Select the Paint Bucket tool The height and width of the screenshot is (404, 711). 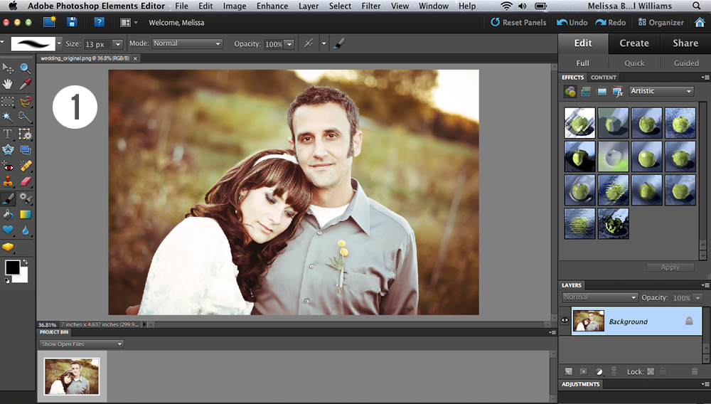pos(9,214)
